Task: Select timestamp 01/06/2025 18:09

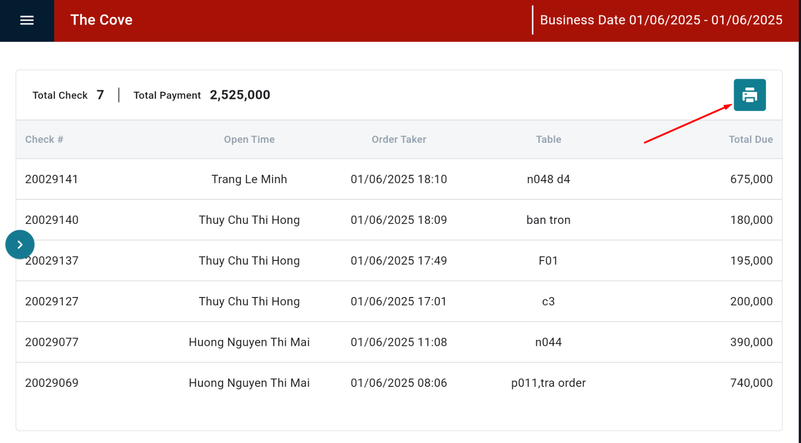Action: click(x=399, y=220)
